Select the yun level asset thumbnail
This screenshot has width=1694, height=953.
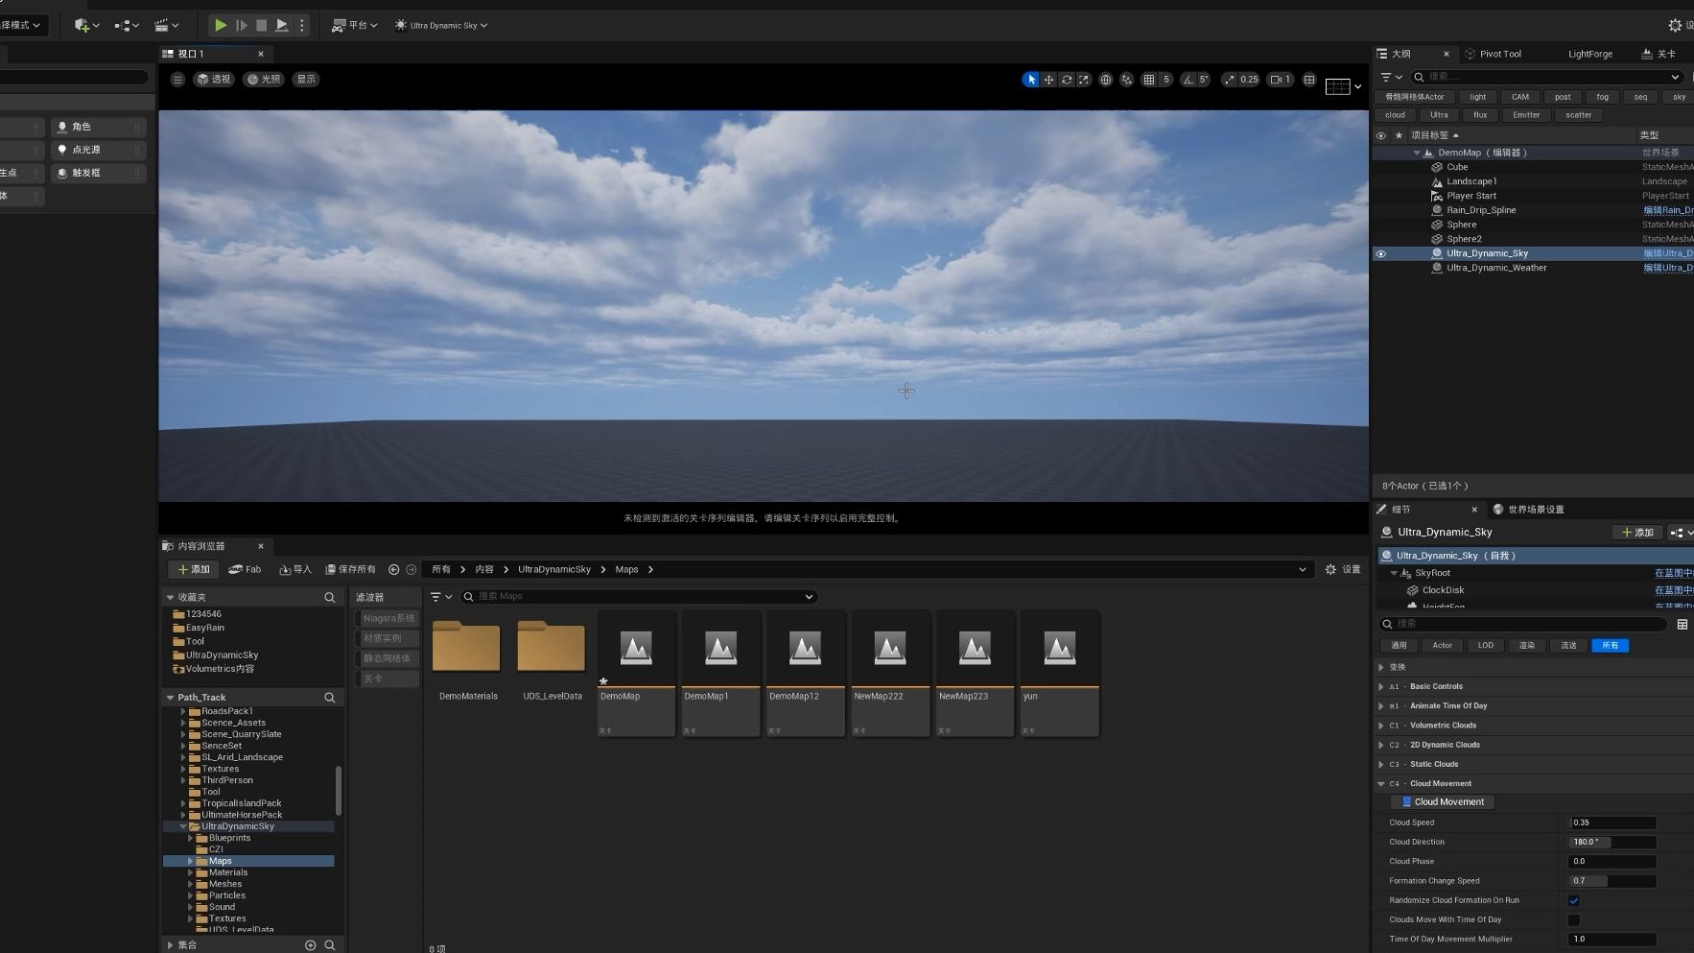coord(1059,672)
